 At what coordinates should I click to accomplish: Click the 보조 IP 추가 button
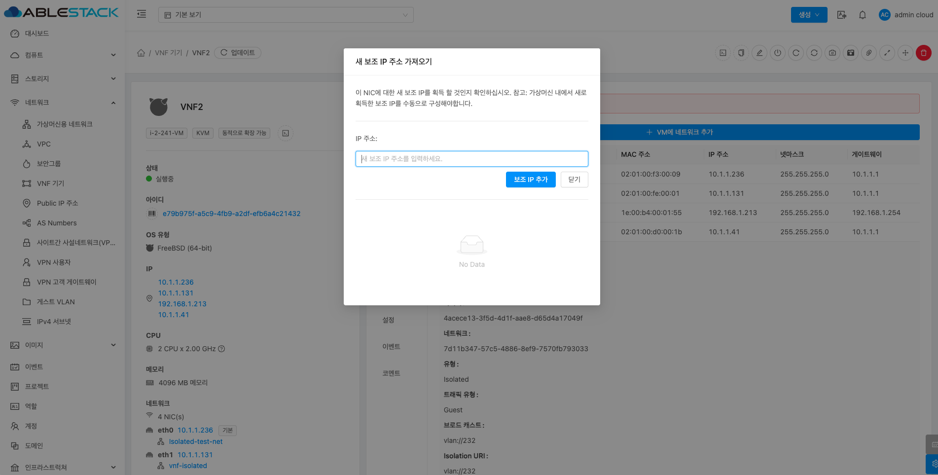[531, 180]
